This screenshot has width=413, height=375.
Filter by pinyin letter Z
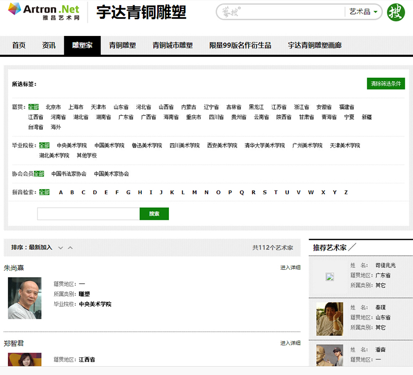pos(346,192)
